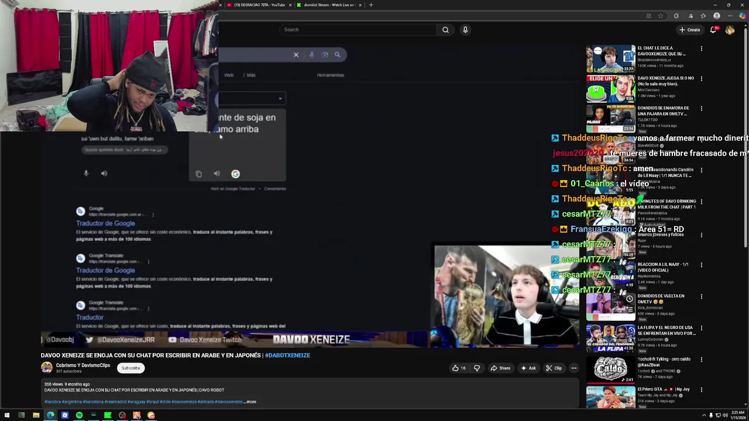Open a new browser tab

tap(370, 5)
